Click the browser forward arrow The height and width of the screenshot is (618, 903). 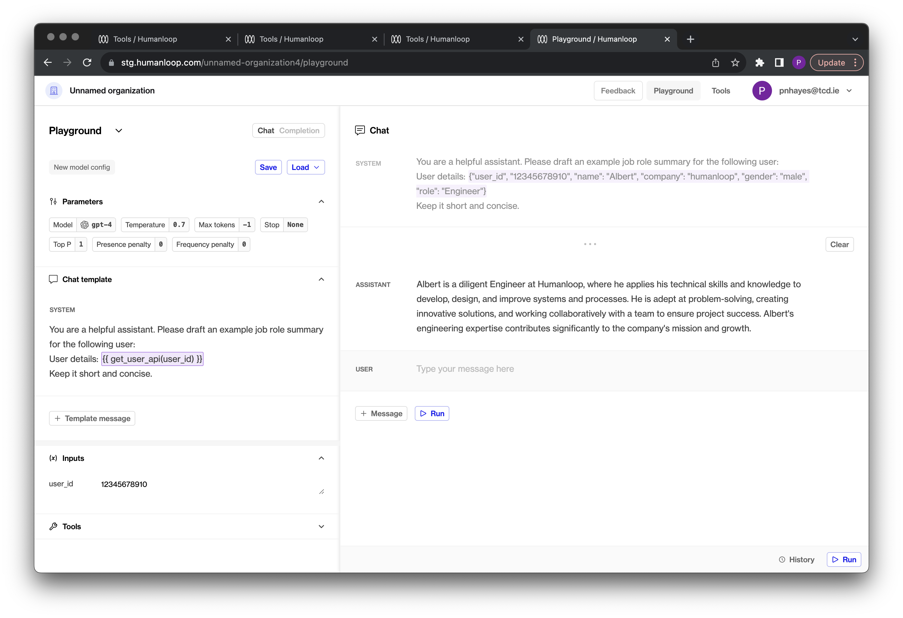[67, 62]
